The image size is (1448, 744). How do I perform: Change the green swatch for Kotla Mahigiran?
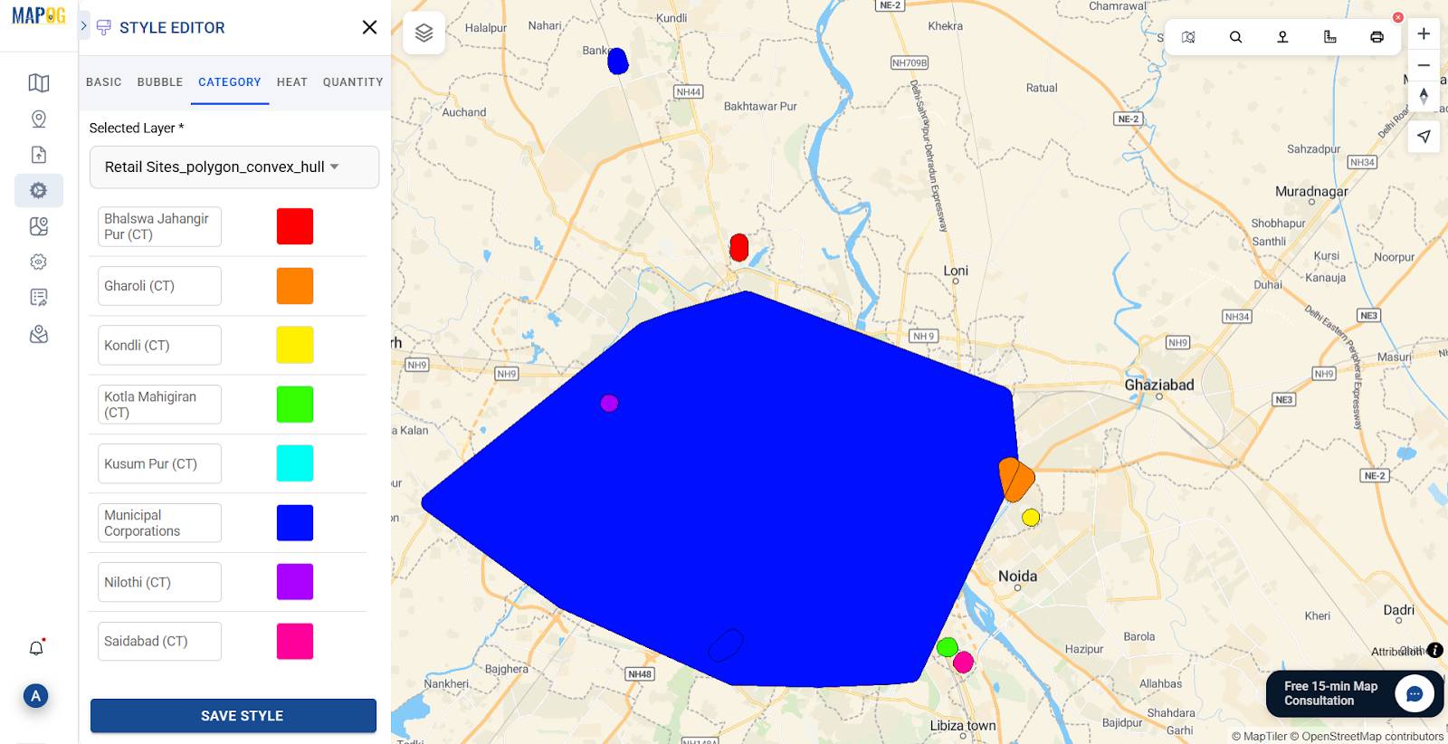point(295,405)
